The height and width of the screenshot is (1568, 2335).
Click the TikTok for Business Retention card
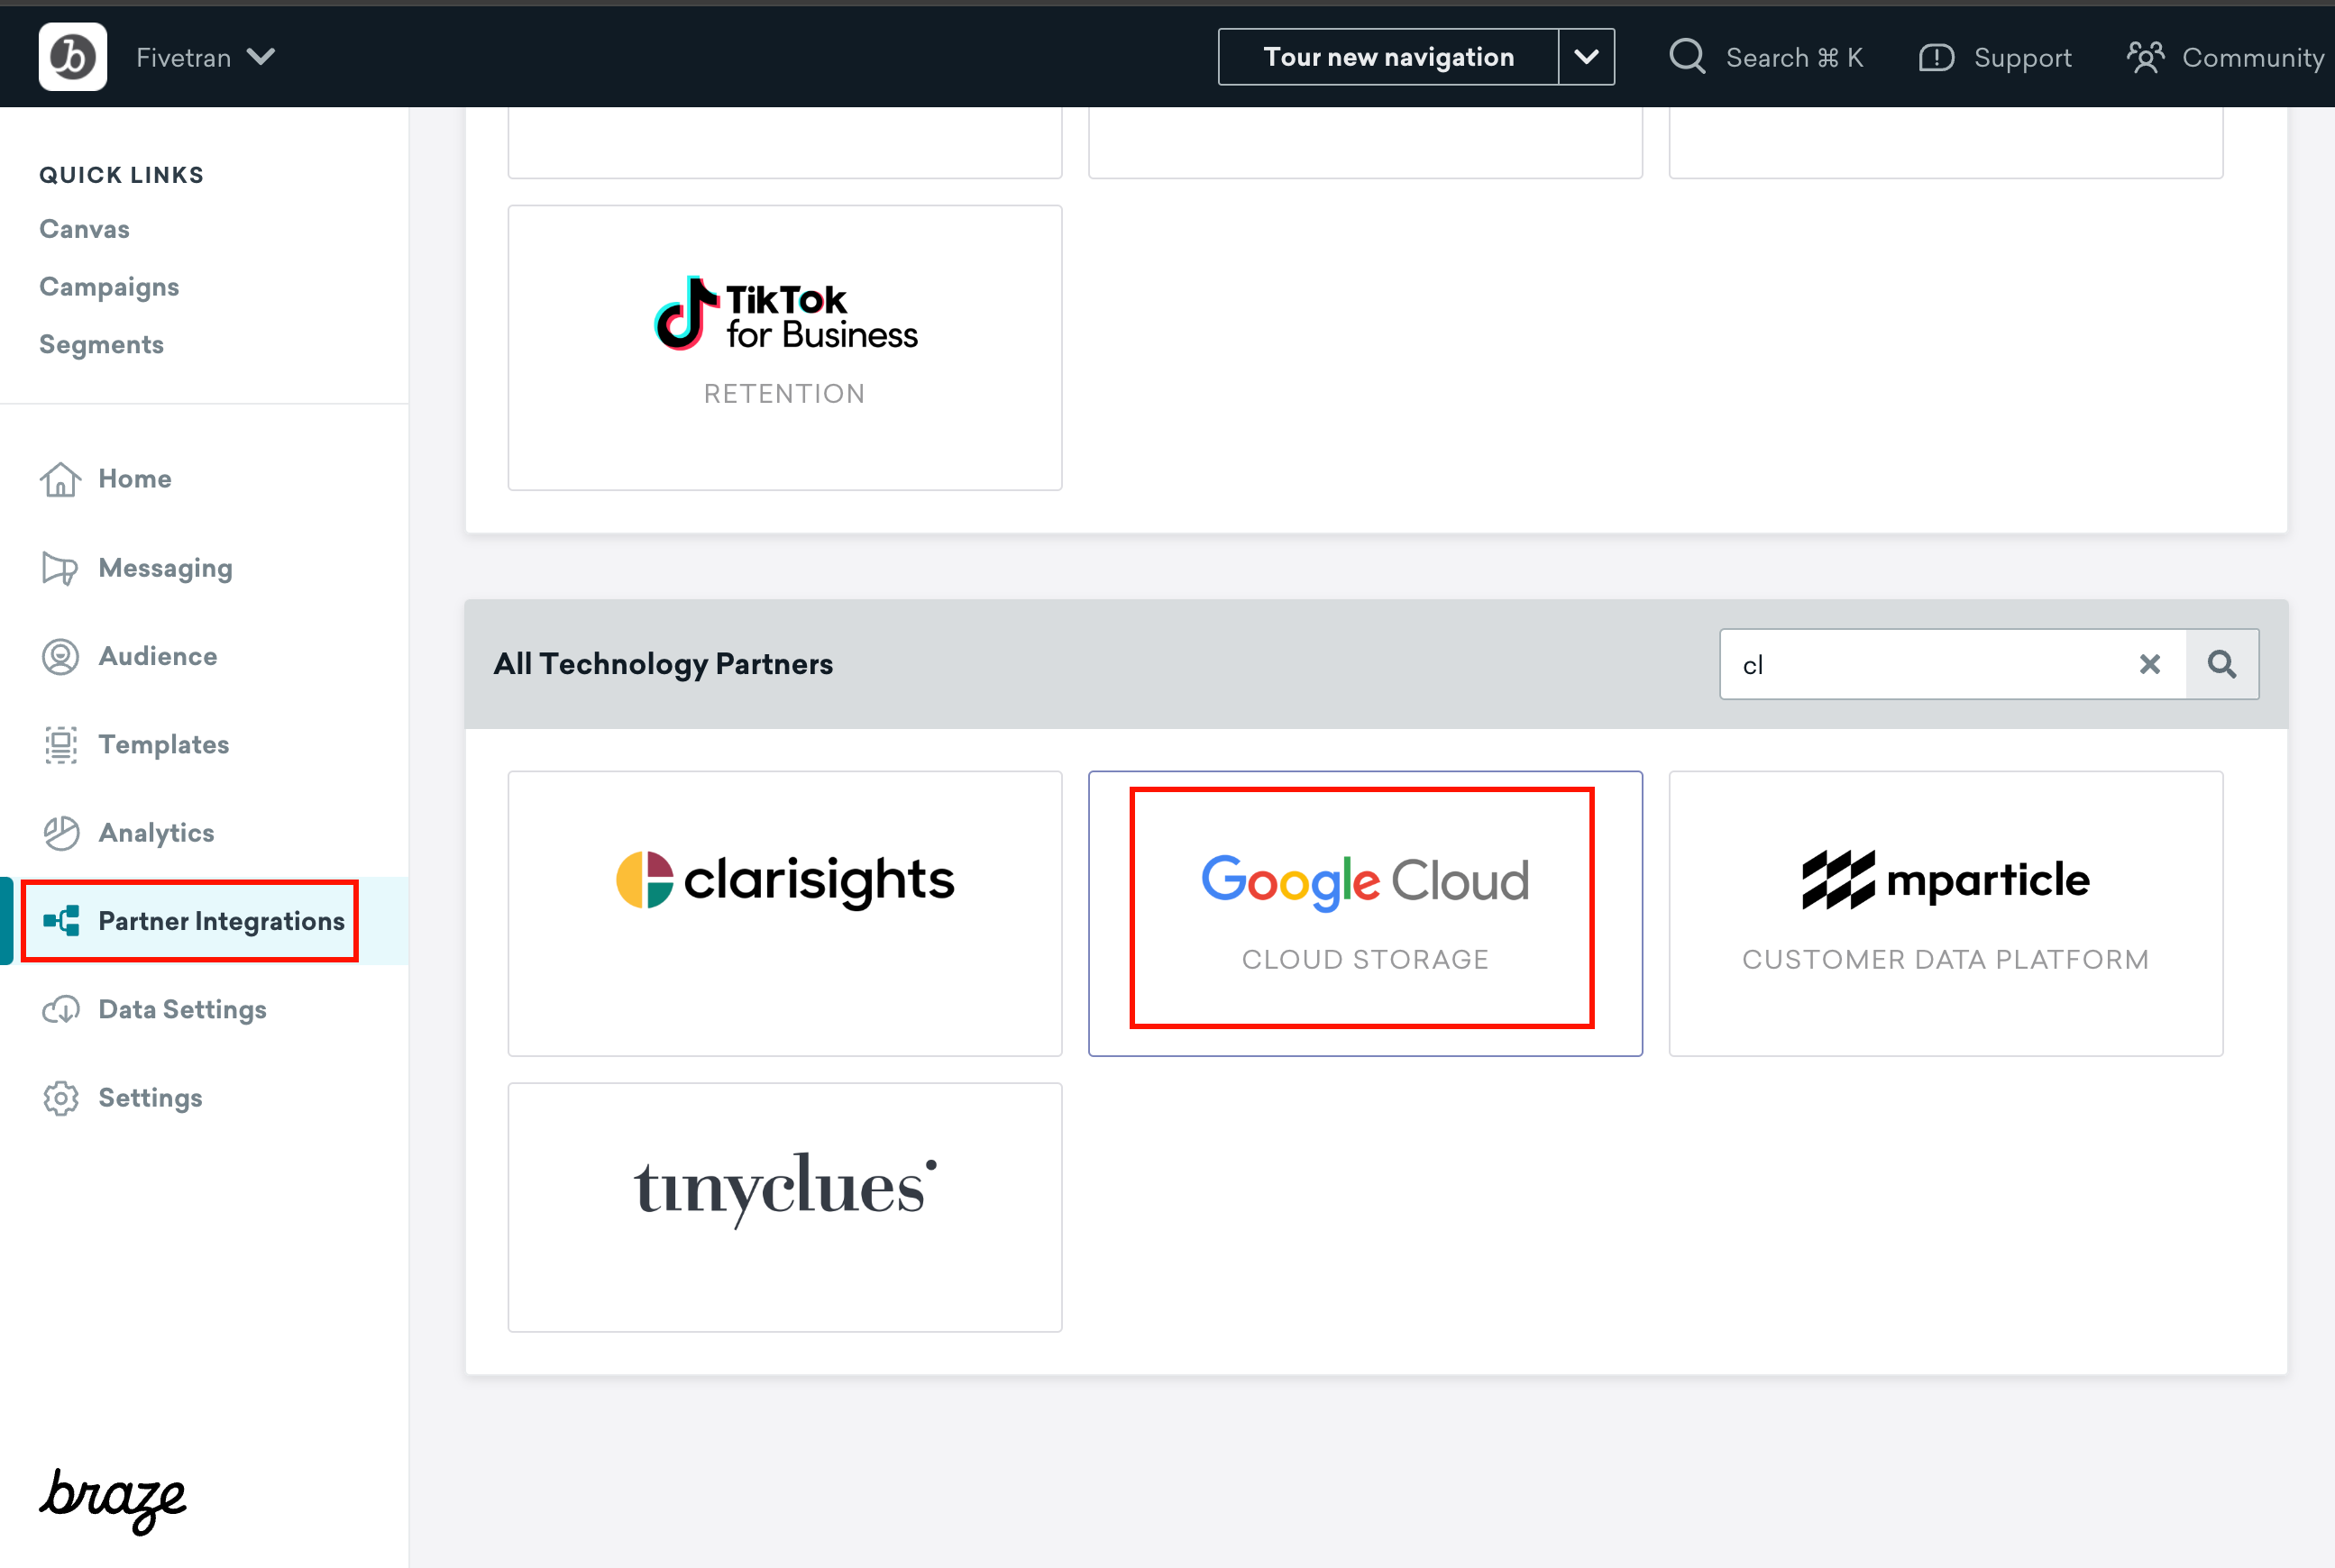point(784,347)
